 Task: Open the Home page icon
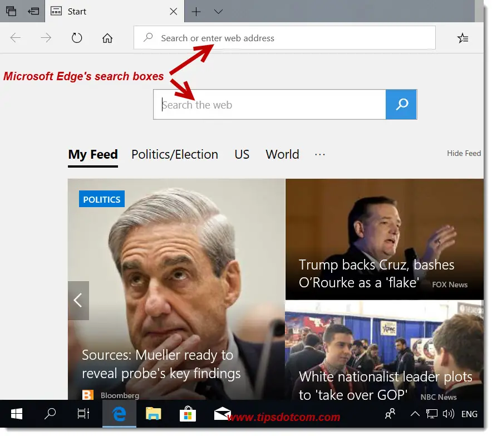[107, 38]
